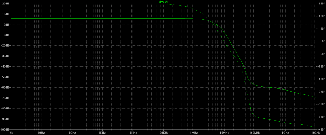This screenshot has height=135, width=326.
Task: Click the 20dB label on magnitude axis
Action: pyautogui.click(x=5, y=4)
